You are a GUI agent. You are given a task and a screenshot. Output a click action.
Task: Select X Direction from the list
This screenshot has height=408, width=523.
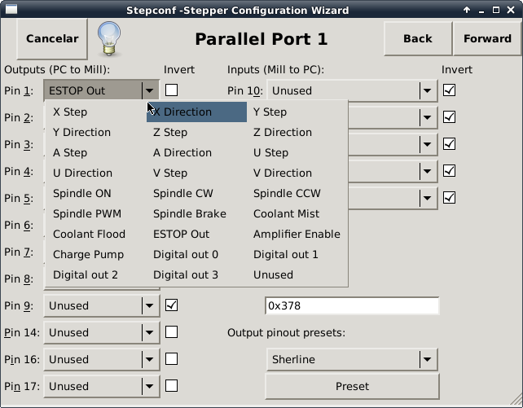pos(196,112)
